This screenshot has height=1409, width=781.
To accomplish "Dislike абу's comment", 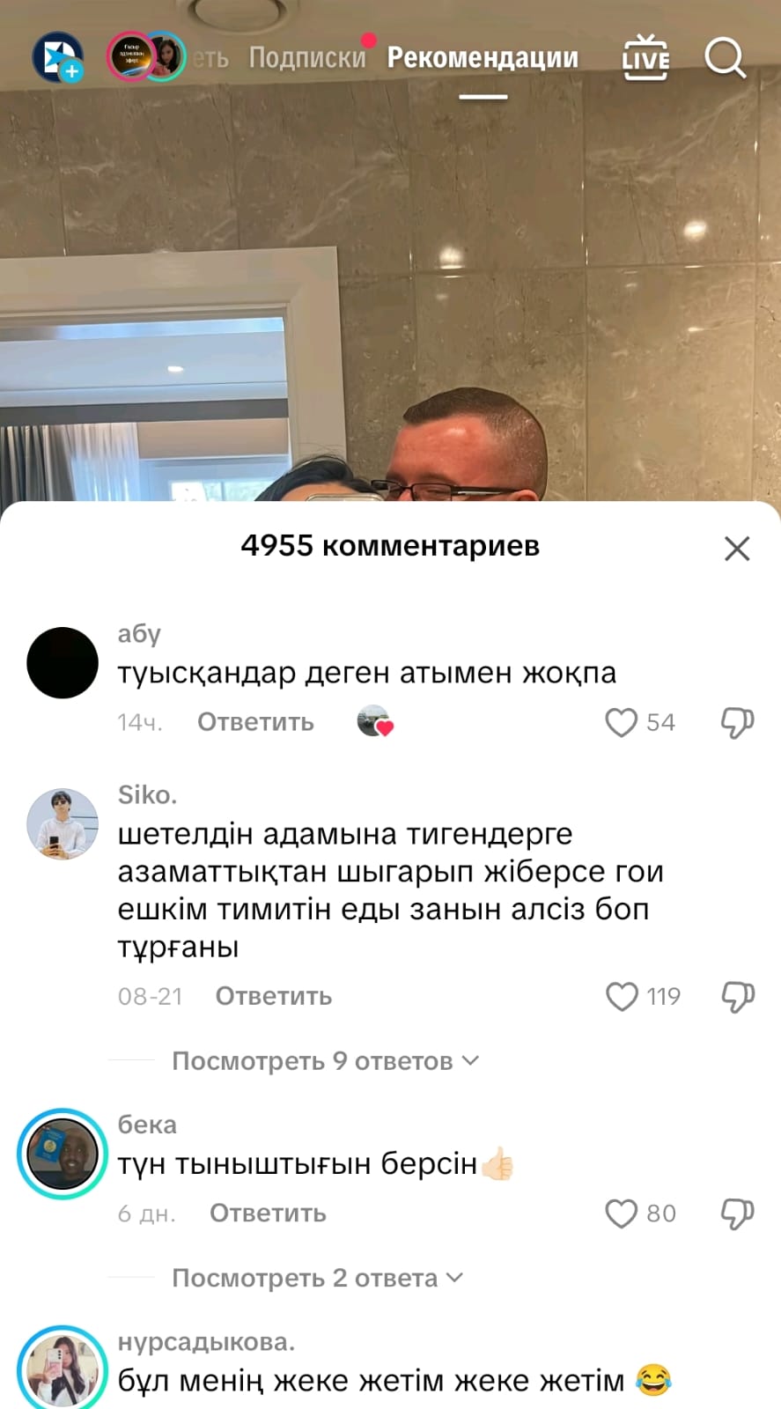I will pyautogui.click(x=737, y=722).
